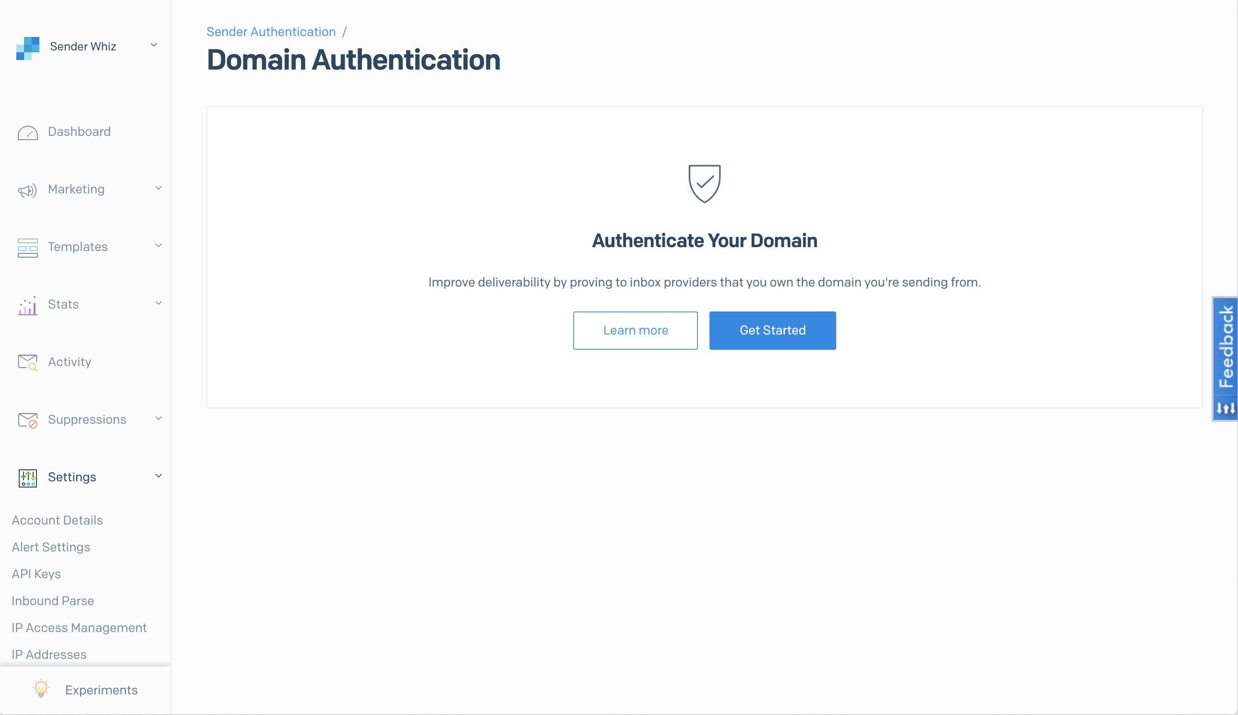
Task: Click the Templates layout icon
Action: [27, 248]
